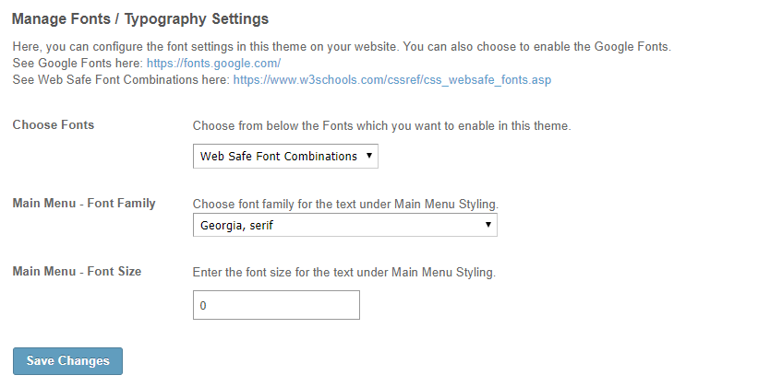
Task: Click the Choose Fonts label
Action: tap(54, 125)
